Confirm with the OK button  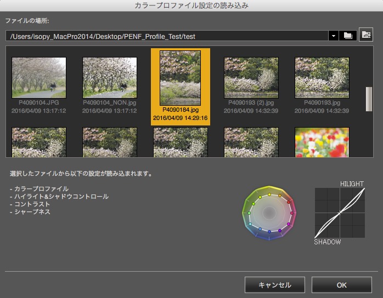(342, 285)
